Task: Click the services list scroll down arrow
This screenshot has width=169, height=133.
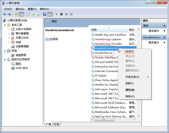Action: tap(139, 116)
